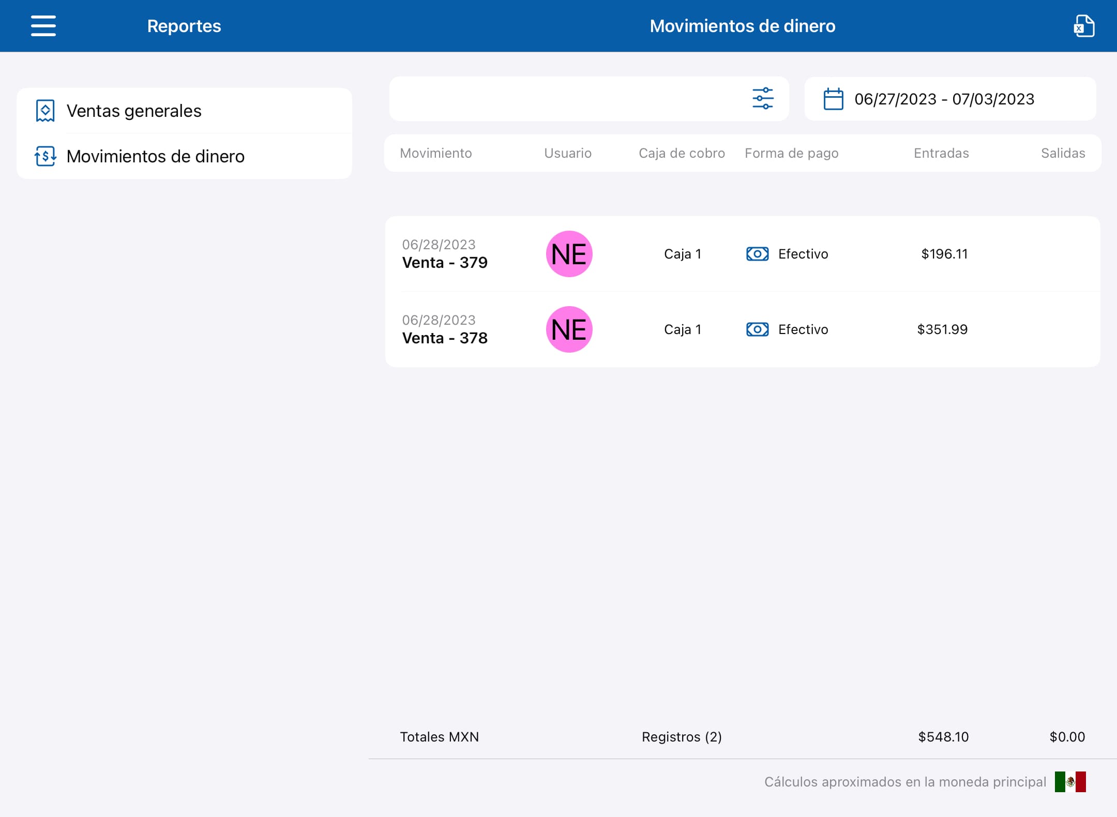Click the $351.99 amount
Screen dimensions: 1117x817
(942, 329)
